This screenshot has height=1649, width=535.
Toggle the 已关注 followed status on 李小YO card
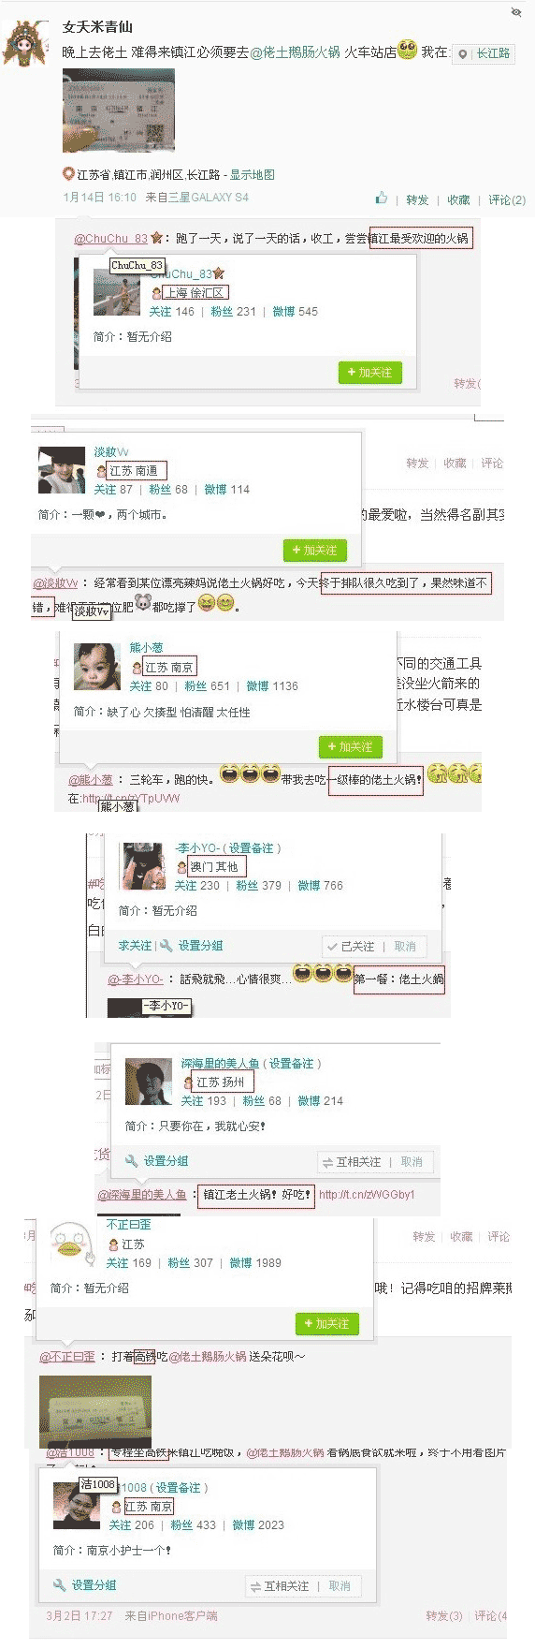[x=351, y=946]
